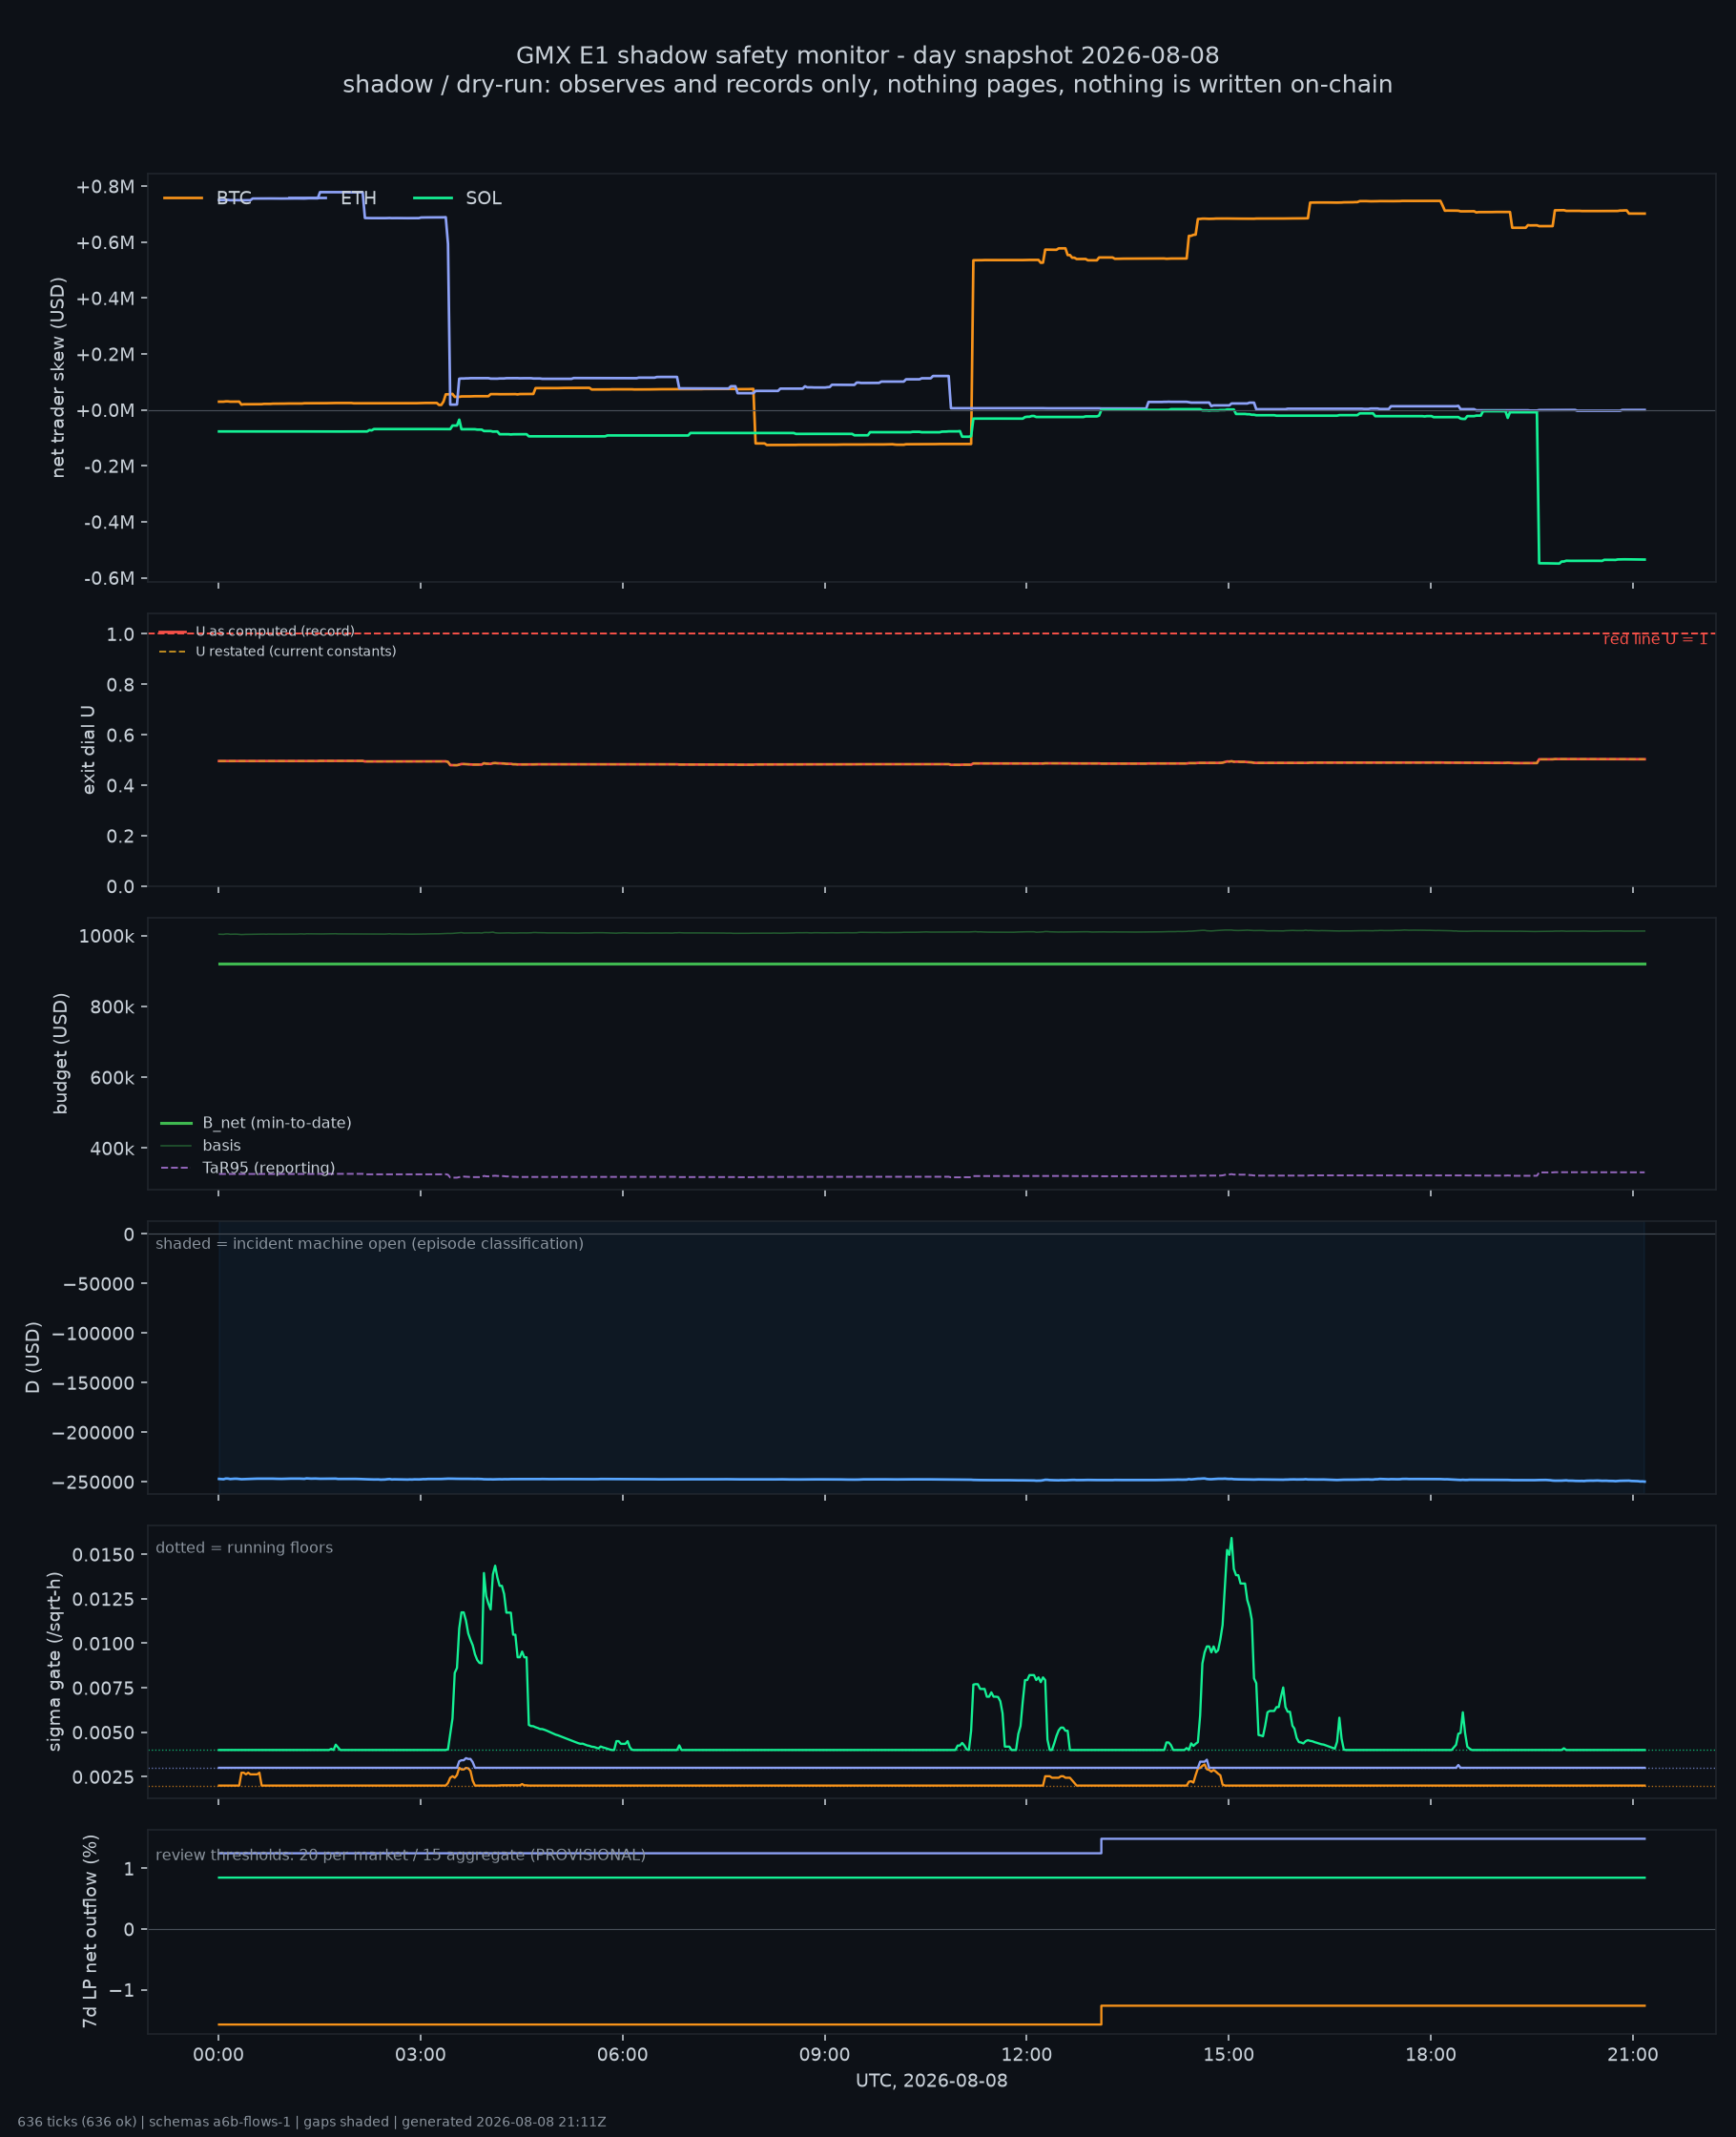
Task: Select the orange BTC legend line sample
Action: tap(183, 198)
